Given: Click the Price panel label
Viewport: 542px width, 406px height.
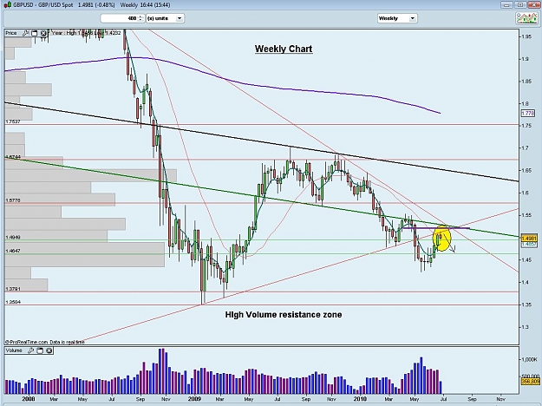Looking at the screenshot, I should click(x=11, y=33).
